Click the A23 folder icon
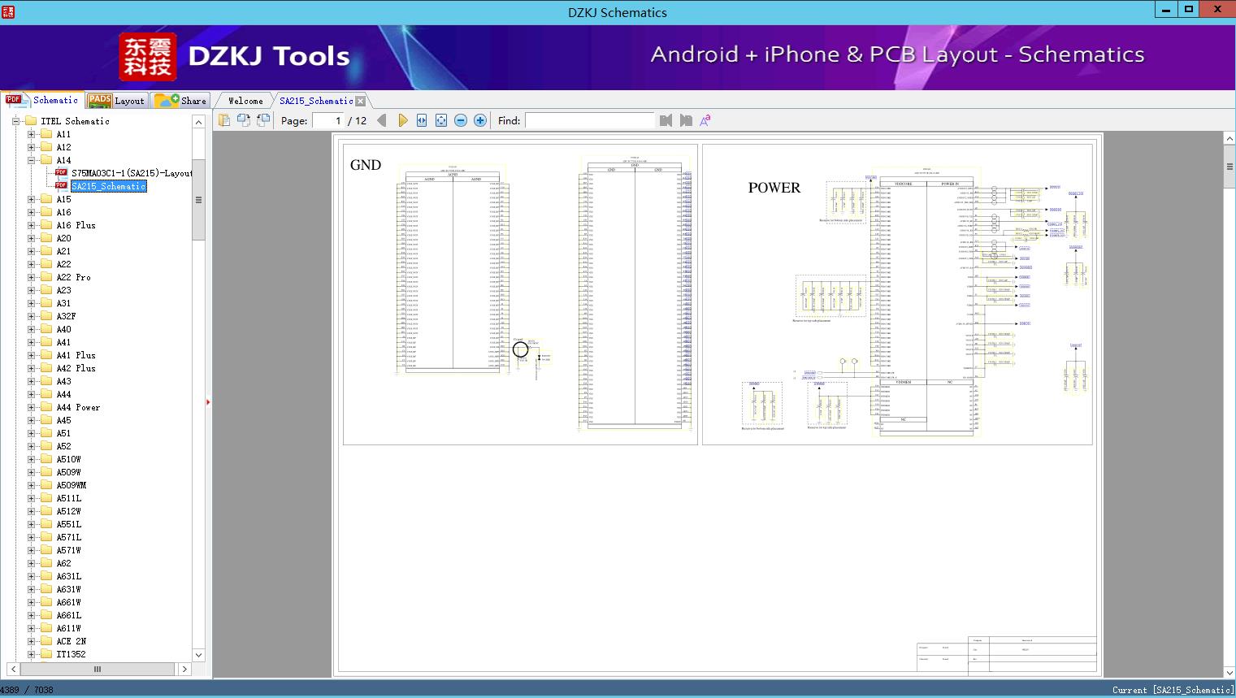The image size is (1236, 698). (46, 290)
